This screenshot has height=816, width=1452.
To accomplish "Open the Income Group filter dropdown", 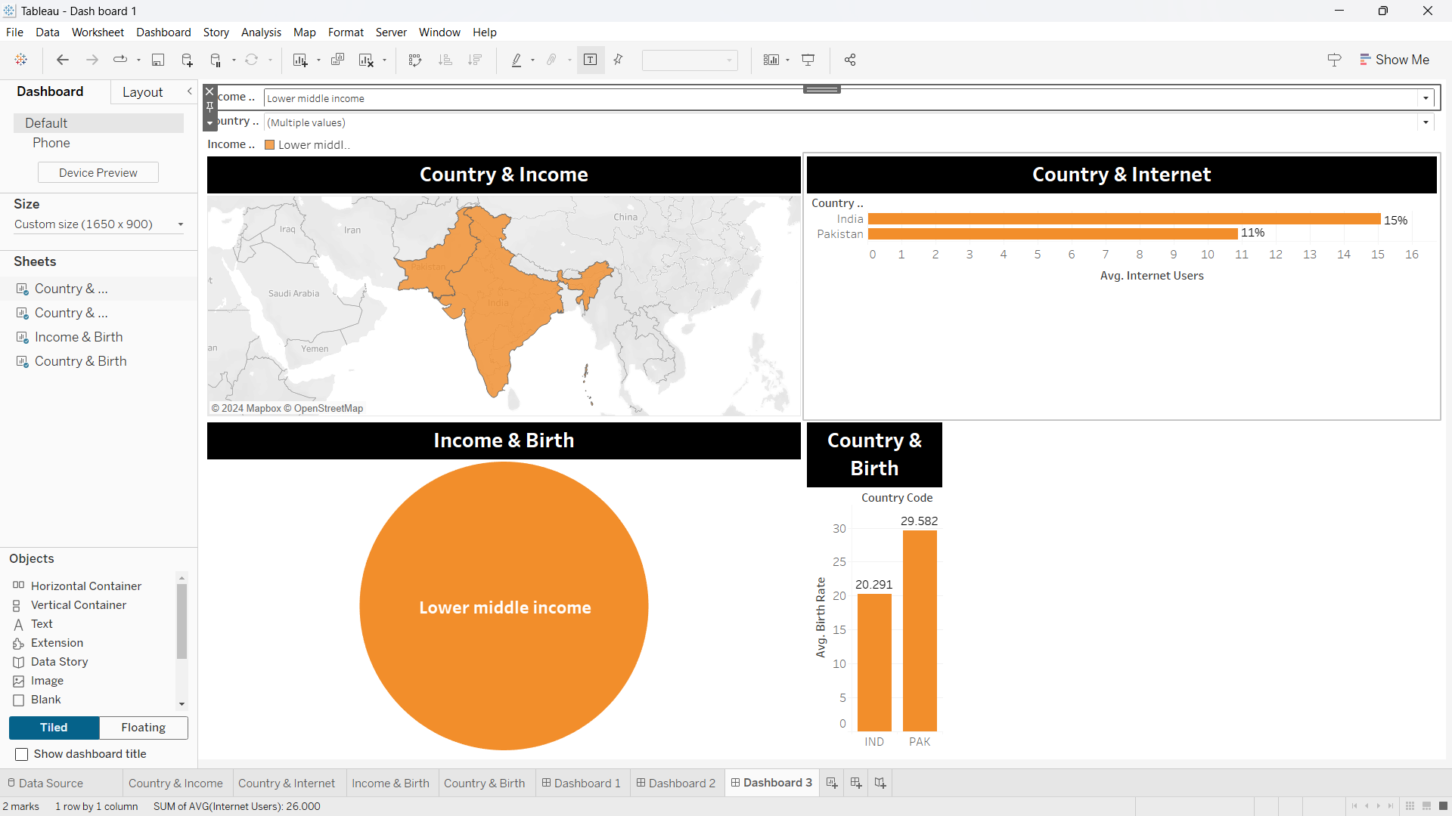I will pos(1426,98).
